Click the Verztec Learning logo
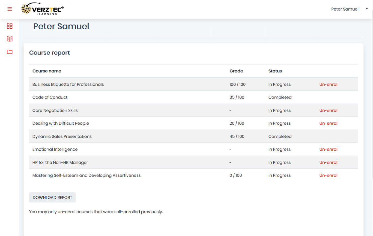The height and width of the screenshot is (236, 373). 43,9
